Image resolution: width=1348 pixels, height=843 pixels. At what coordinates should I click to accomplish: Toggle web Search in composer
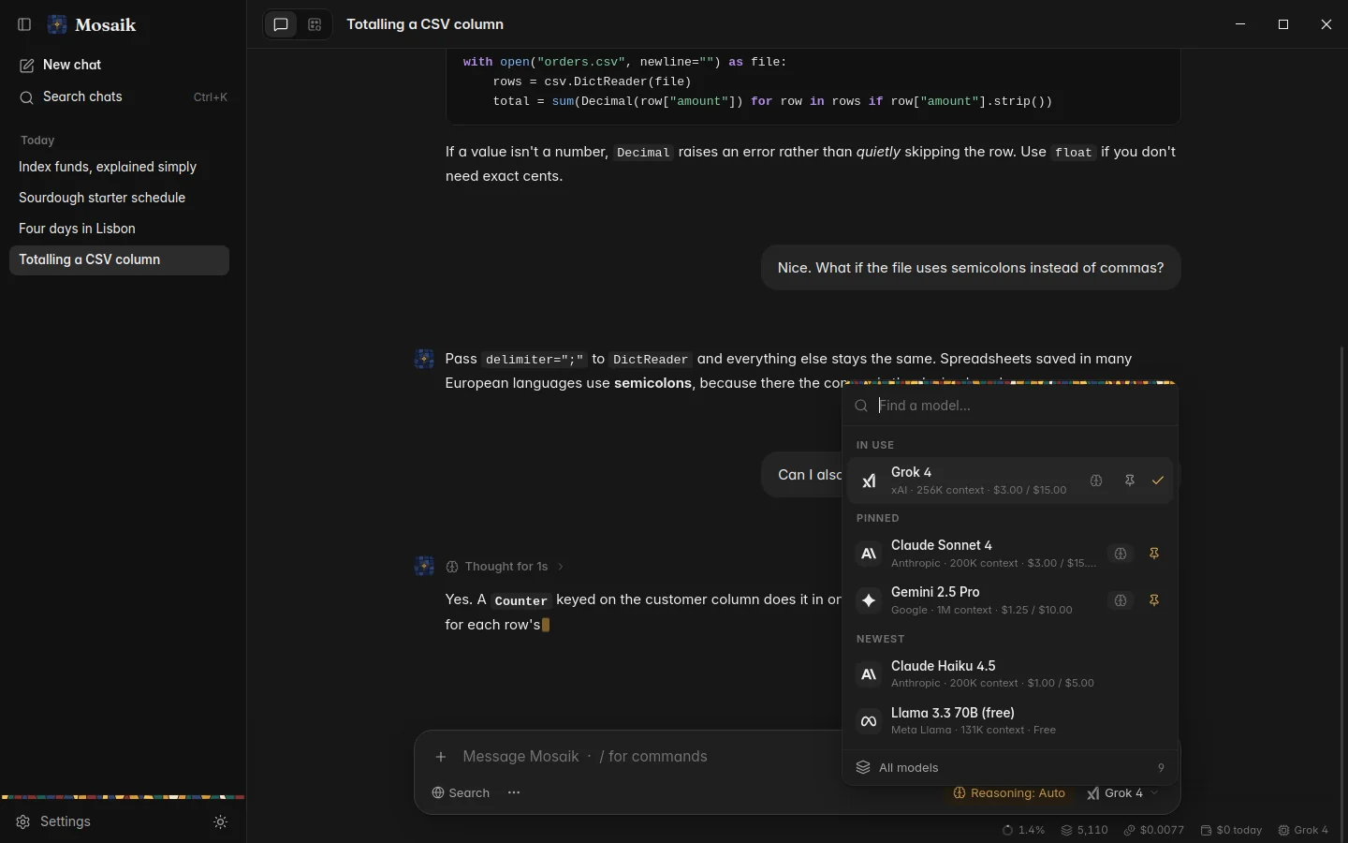coord(461,793)
